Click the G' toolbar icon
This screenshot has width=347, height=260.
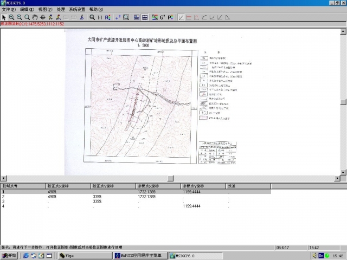tap(162, 17)
